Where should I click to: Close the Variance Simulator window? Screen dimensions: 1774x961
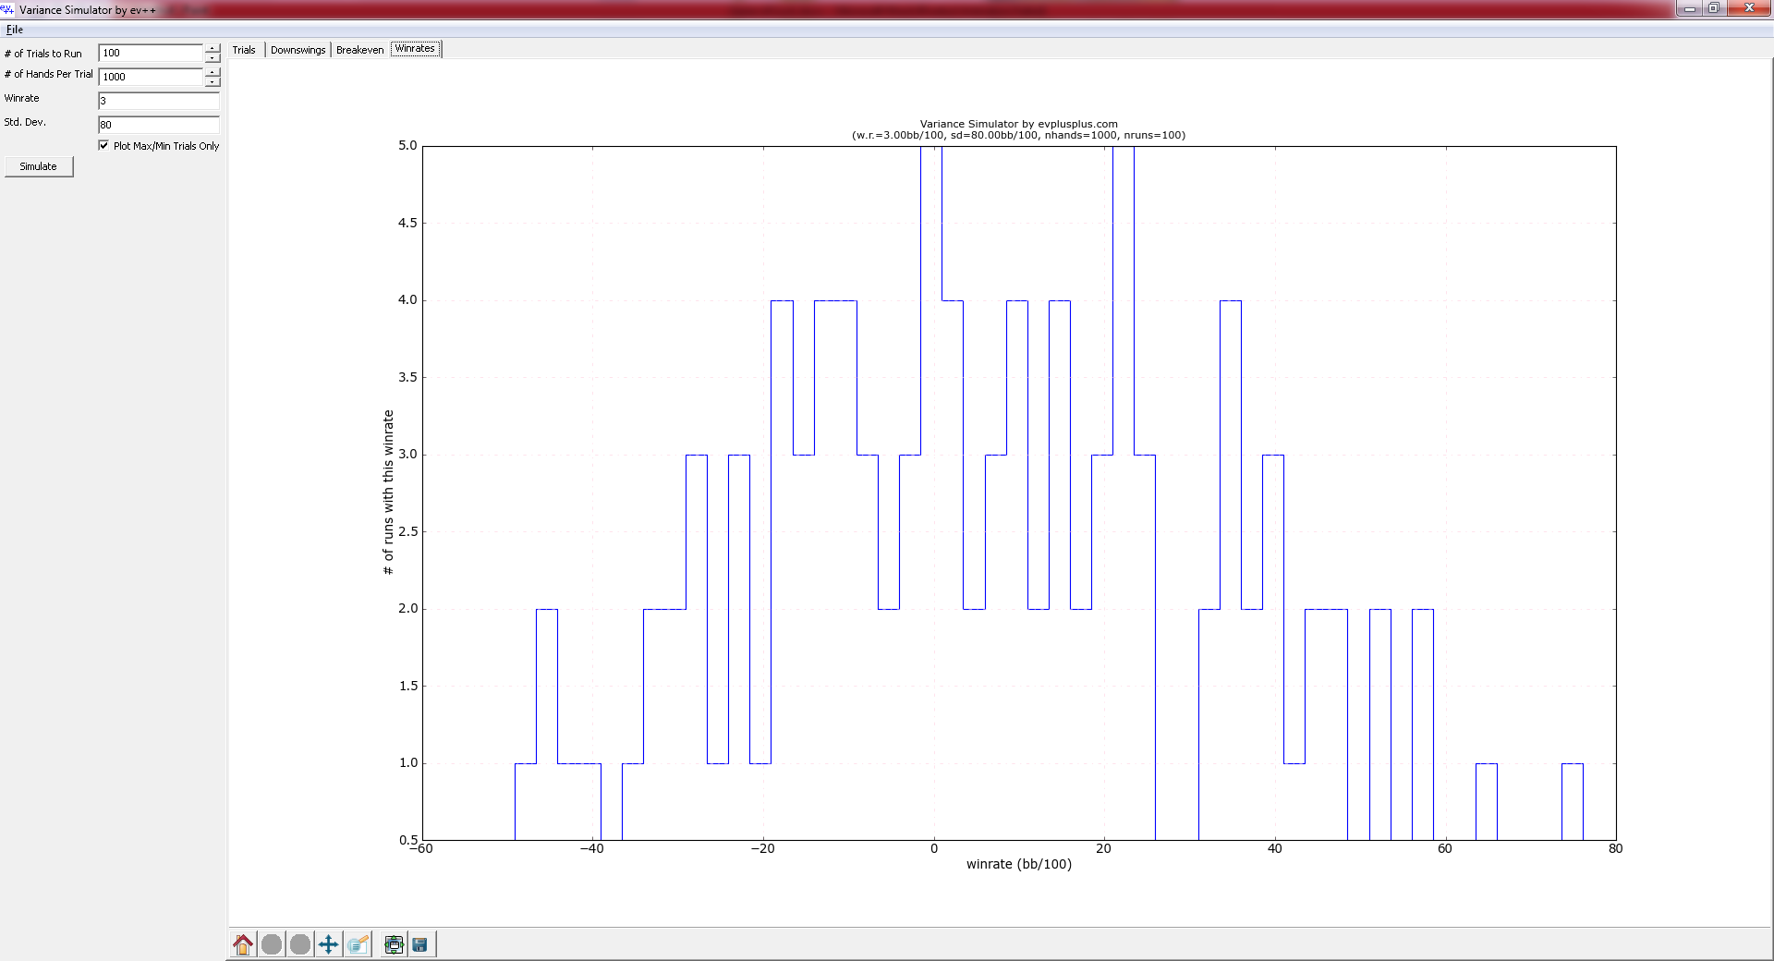point(1748,8)
